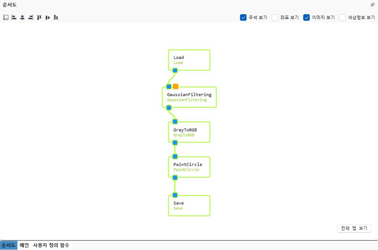Click the orange port on GaussianFiltering node

(x=176, y=86)
